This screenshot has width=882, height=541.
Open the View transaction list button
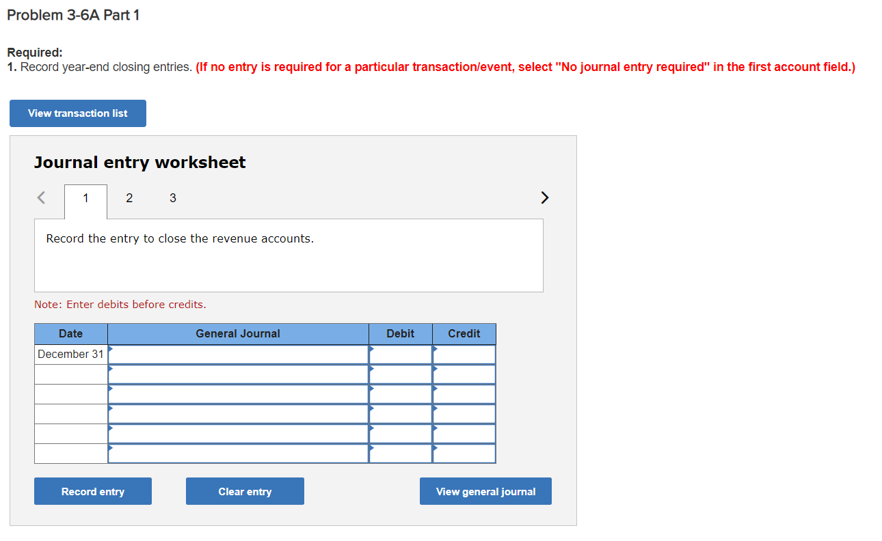tap(78, 113)
